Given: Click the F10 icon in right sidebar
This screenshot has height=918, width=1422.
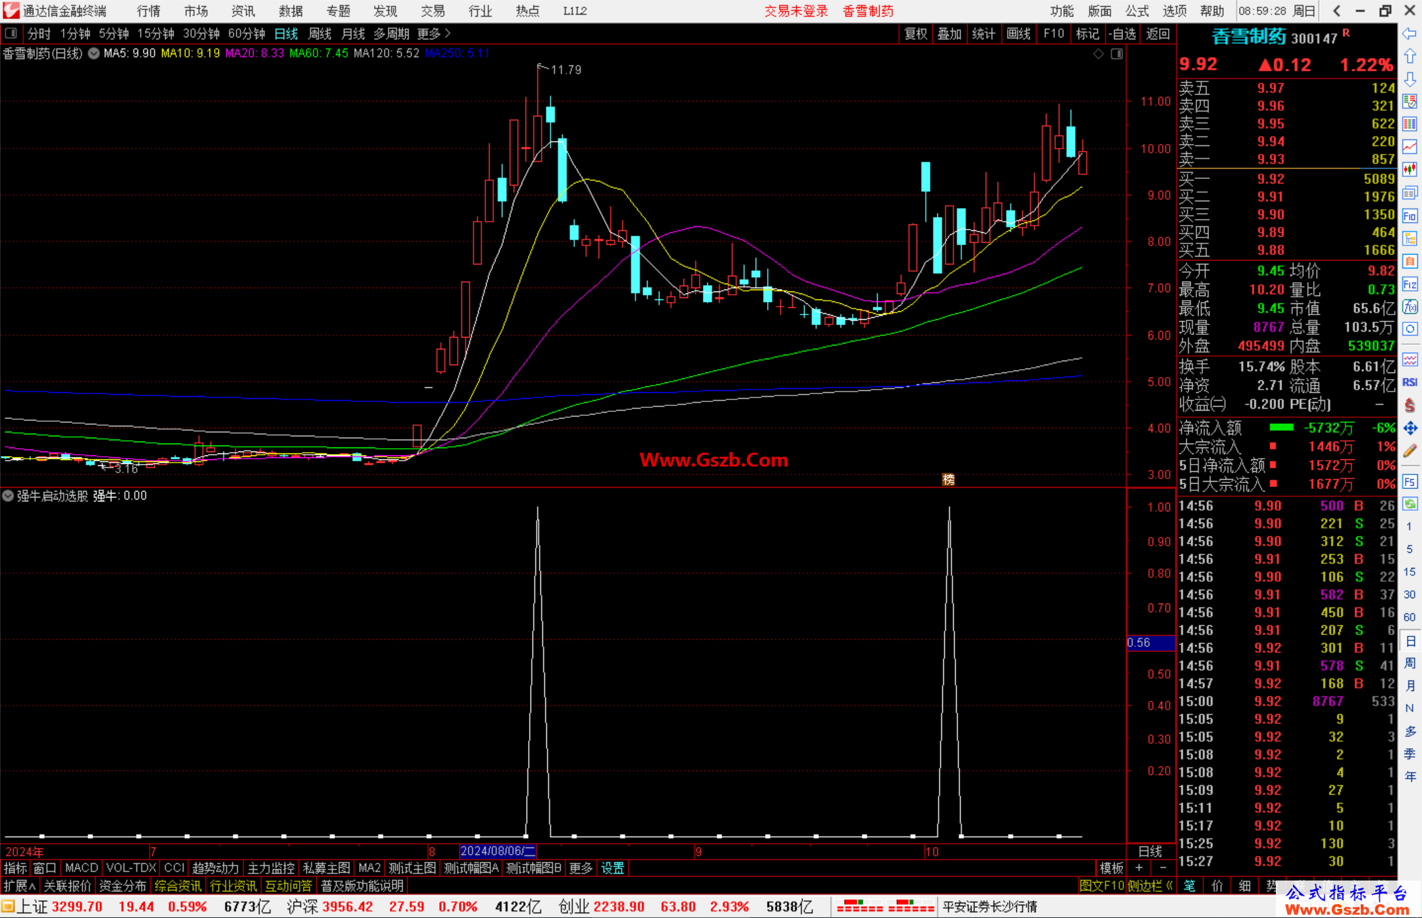Looking at the screenshot, I should pyautogui.click(x=1409, y=216).
